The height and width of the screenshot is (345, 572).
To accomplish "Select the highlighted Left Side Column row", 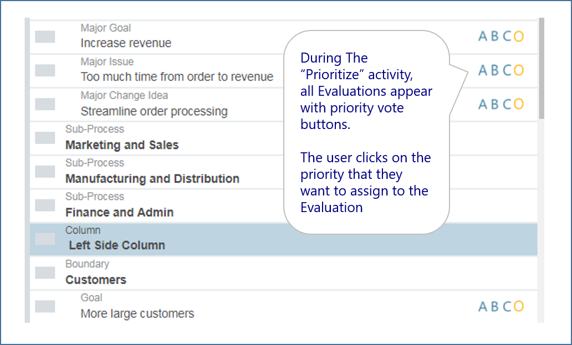I will pyautogui.click(x=116, y=245).
